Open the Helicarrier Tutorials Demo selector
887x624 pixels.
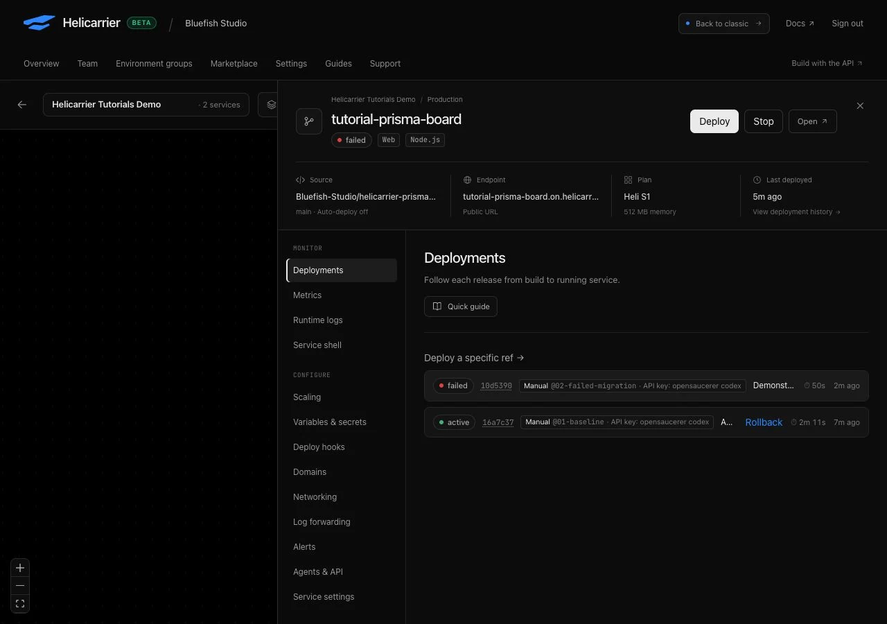[x=146, y=105]
